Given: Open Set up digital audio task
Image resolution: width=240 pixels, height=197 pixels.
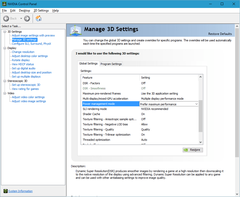Looking at the screenshot, I should tap(24, 68).
